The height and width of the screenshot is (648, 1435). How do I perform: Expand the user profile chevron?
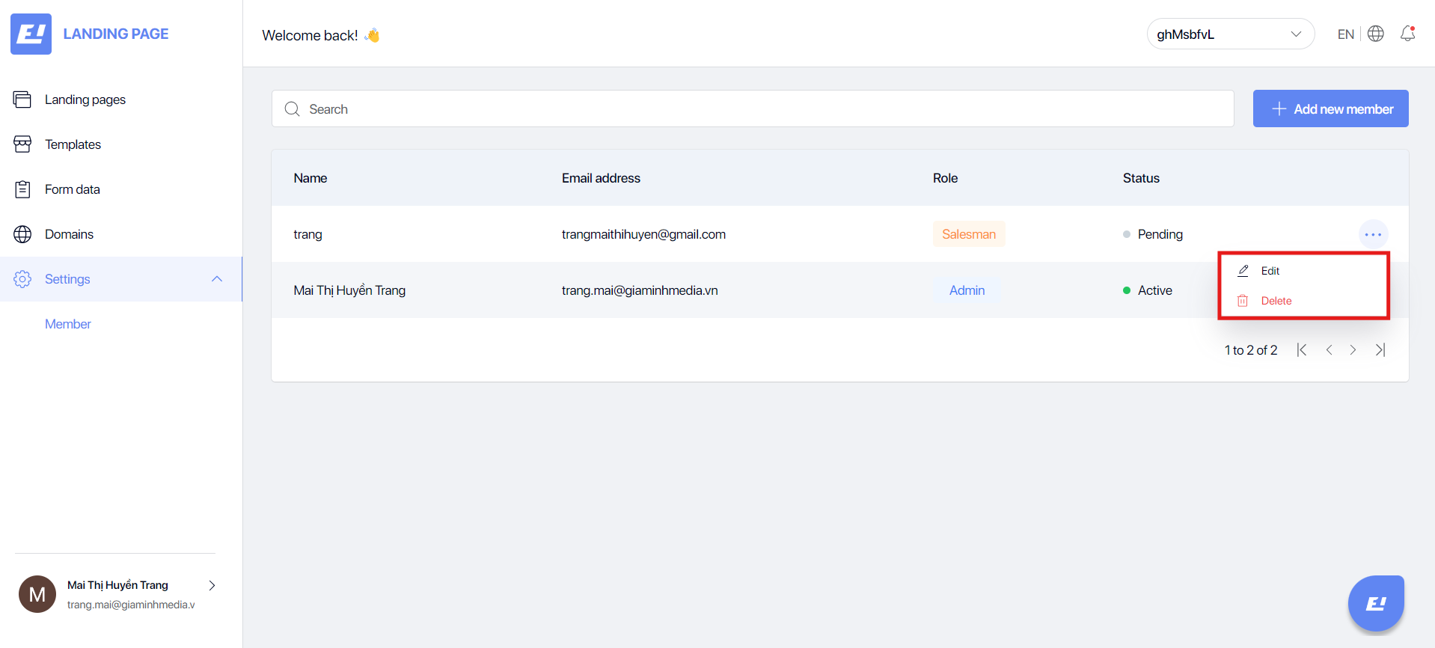point(212,585)
